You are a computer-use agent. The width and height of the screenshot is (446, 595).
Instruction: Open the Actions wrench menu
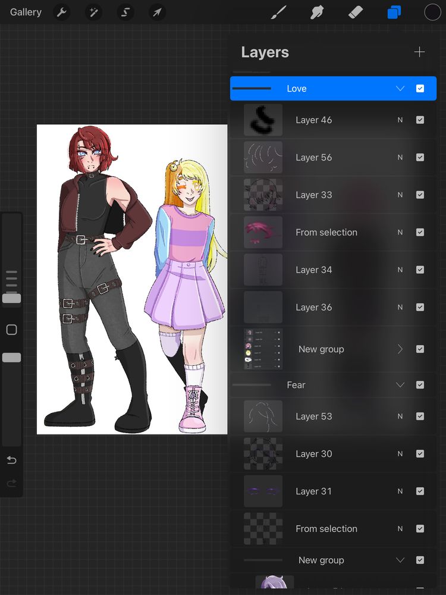point(61,12)
